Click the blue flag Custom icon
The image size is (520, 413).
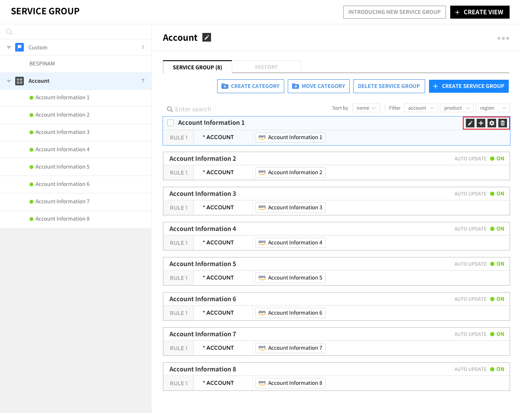(x=19, y=47)
